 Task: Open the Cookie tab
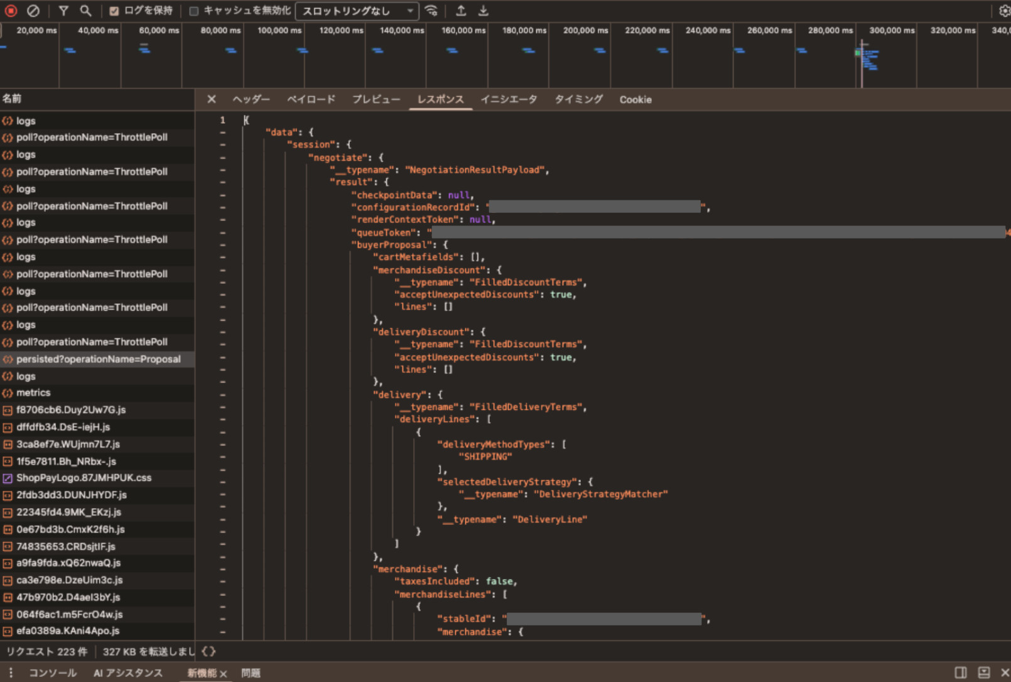pyautogui.click(x=635, y=99)
